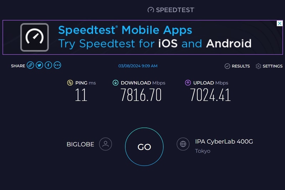Close the Speedtest Mobile Apps ad
Viewport: 285px width, 190px height.
pyautogui.click(x=280, y=24)
